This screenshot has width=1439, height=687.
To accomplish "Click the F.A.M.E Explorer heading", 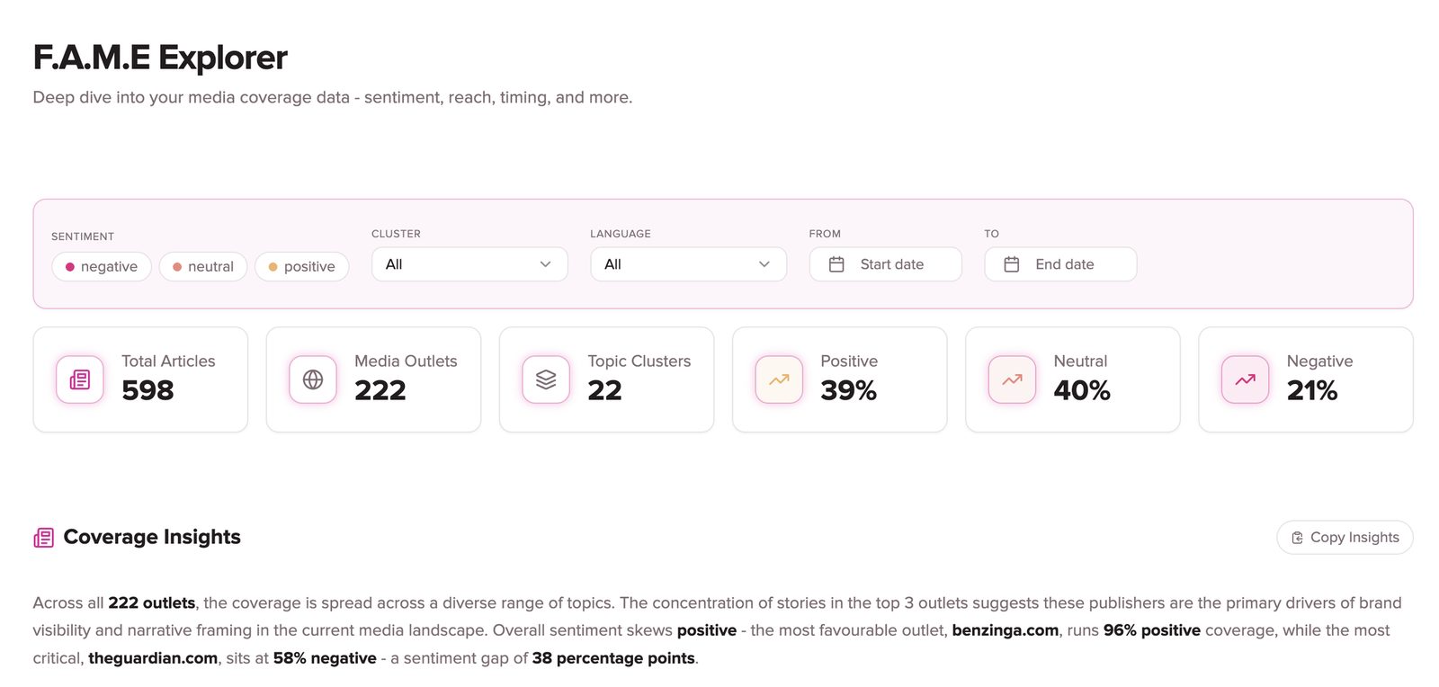I will 160,58.
